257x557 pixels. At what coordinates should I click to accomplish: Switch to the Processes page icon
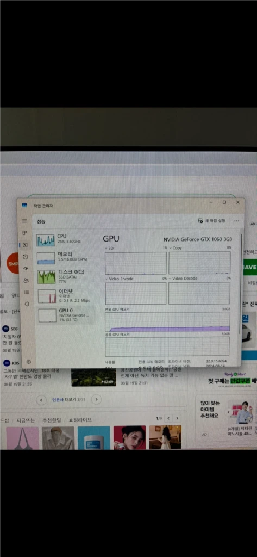coord(24,233)
